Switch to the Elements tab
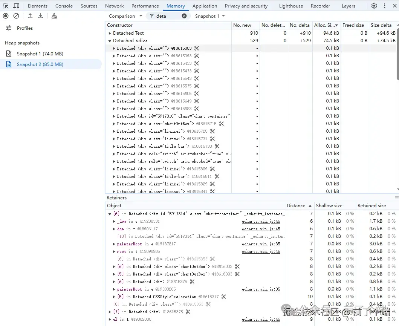Viewport: 399px width, 326px height. (x=38, y=6)
